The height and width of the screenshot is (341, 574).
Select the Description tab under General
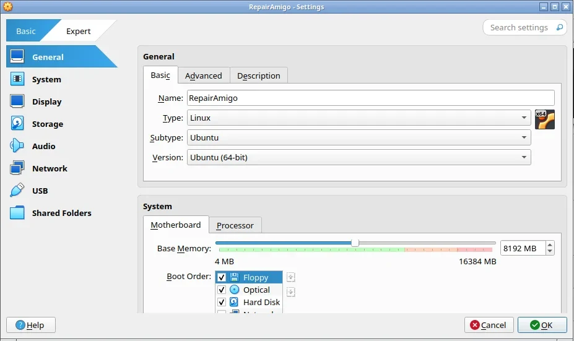(x=258, y=76)
